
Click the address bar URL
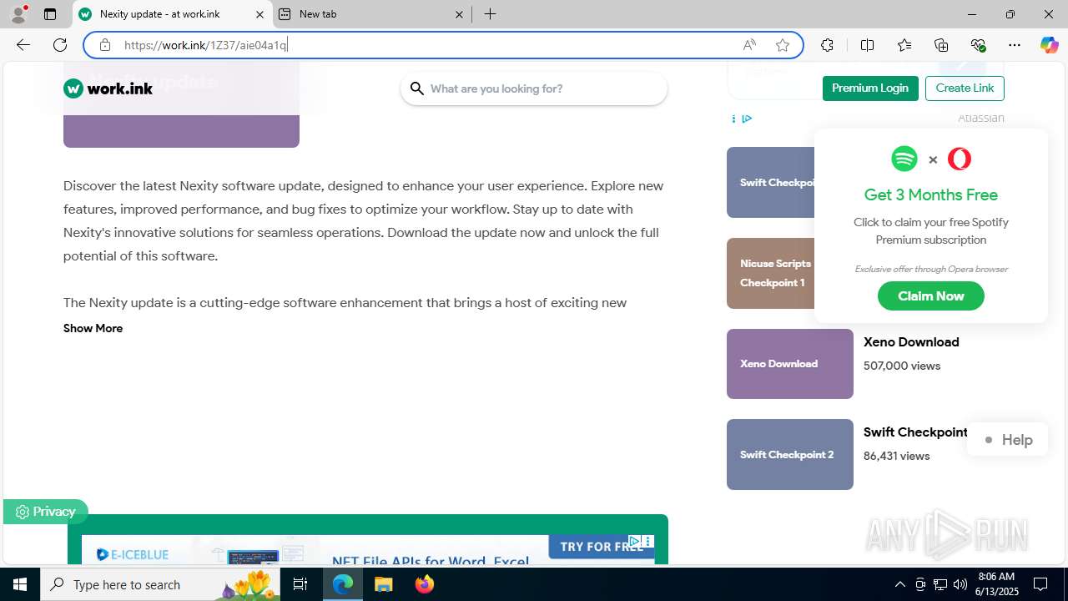[x=205, y=45]
